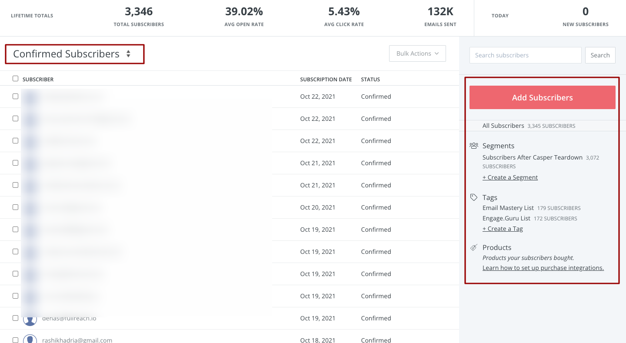Image resolution: width=626 pixels, height=343 pixels.
Task: Check the box for the Oct 20, 2021 subscriber
Action: click(16, 207)
